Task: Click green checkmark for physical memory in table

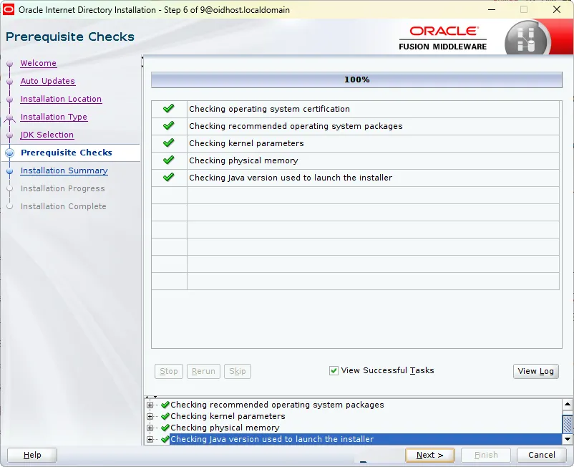Action: coord(169,160)
